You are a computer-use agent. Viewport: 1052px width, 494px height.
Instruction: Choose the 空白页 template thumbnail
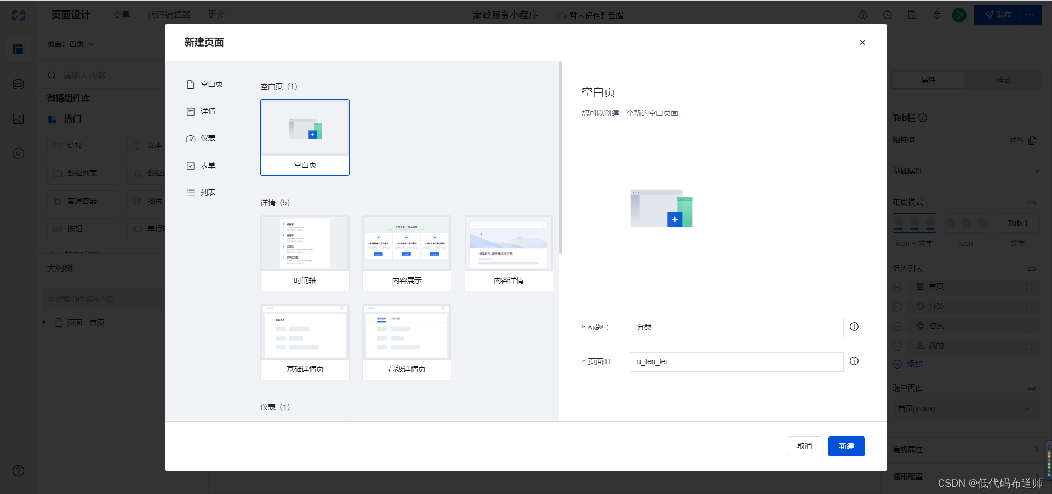[305, 137]
